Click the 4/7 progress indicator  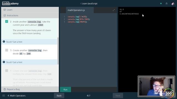coord(88,96)
